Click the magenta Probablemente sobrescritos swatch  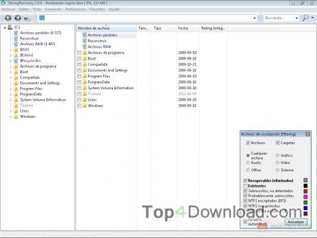pyautogui.click(x=306, y=197)
